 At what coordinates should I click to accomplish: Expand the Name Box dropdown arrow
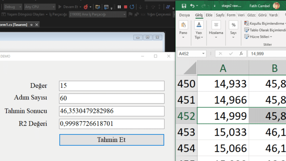(203, 54)
